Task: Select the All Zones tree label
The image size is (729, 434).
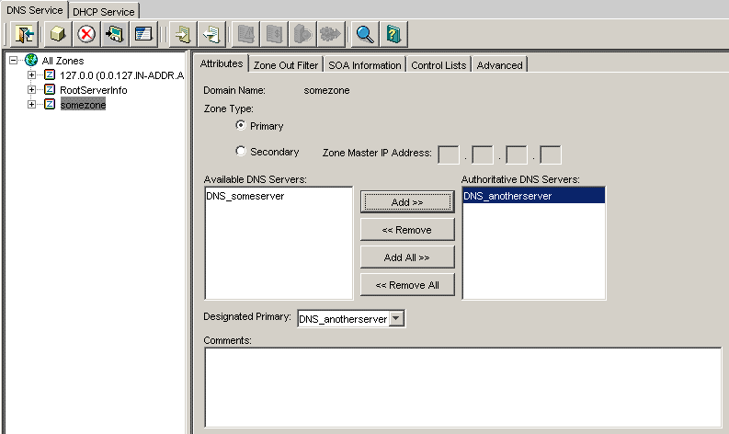Action: [63, 61]
